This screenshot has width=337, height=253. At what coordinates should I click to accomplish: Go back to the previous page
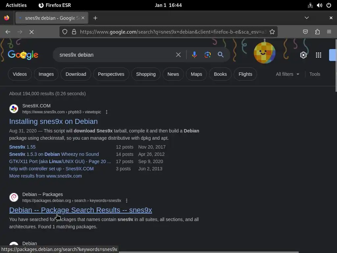point(8,32)
